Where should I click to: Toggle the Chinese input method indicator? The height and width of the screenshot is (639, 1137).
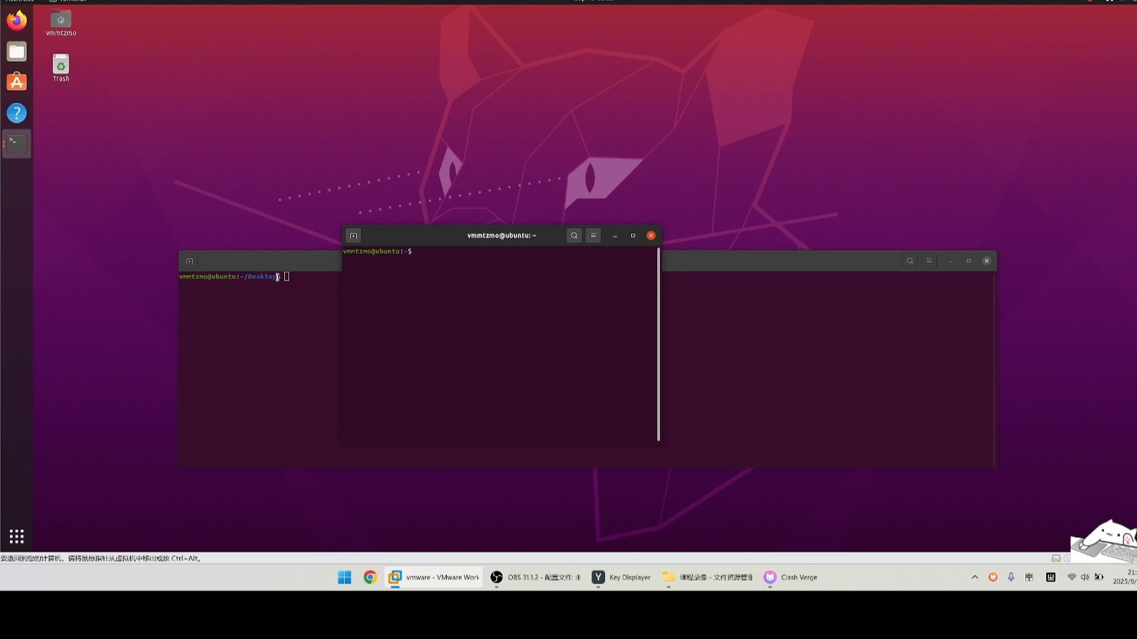(x=1029, y=577)
